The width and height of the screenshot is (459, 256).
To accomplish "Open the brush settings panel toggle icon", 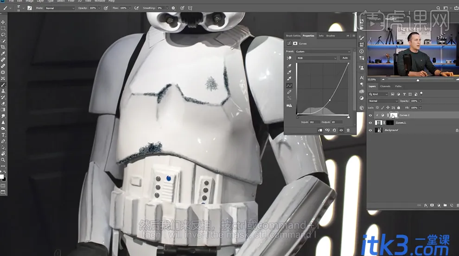I will (x=30, y=8).
